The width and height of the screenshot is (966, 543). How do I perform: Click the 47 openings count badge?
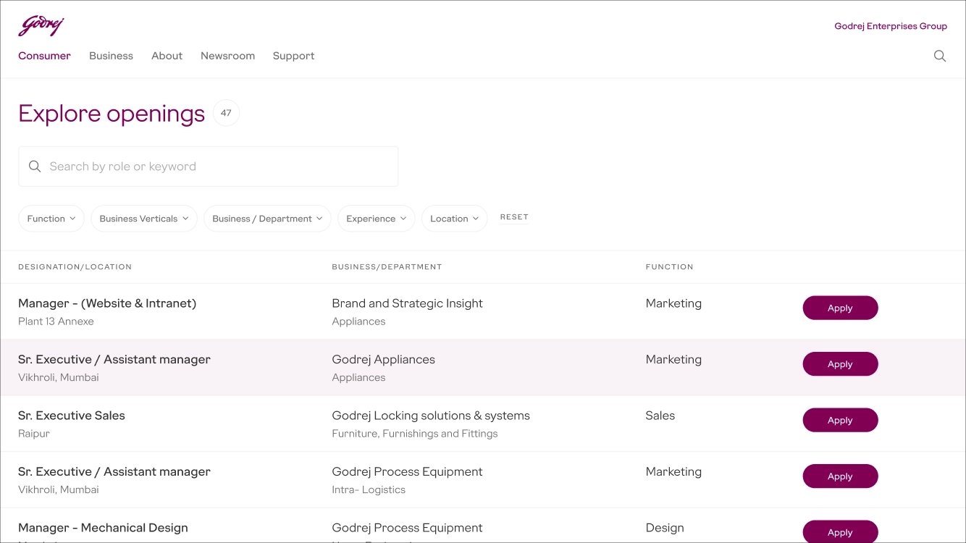pyautogui.click(x=225, y=112)
